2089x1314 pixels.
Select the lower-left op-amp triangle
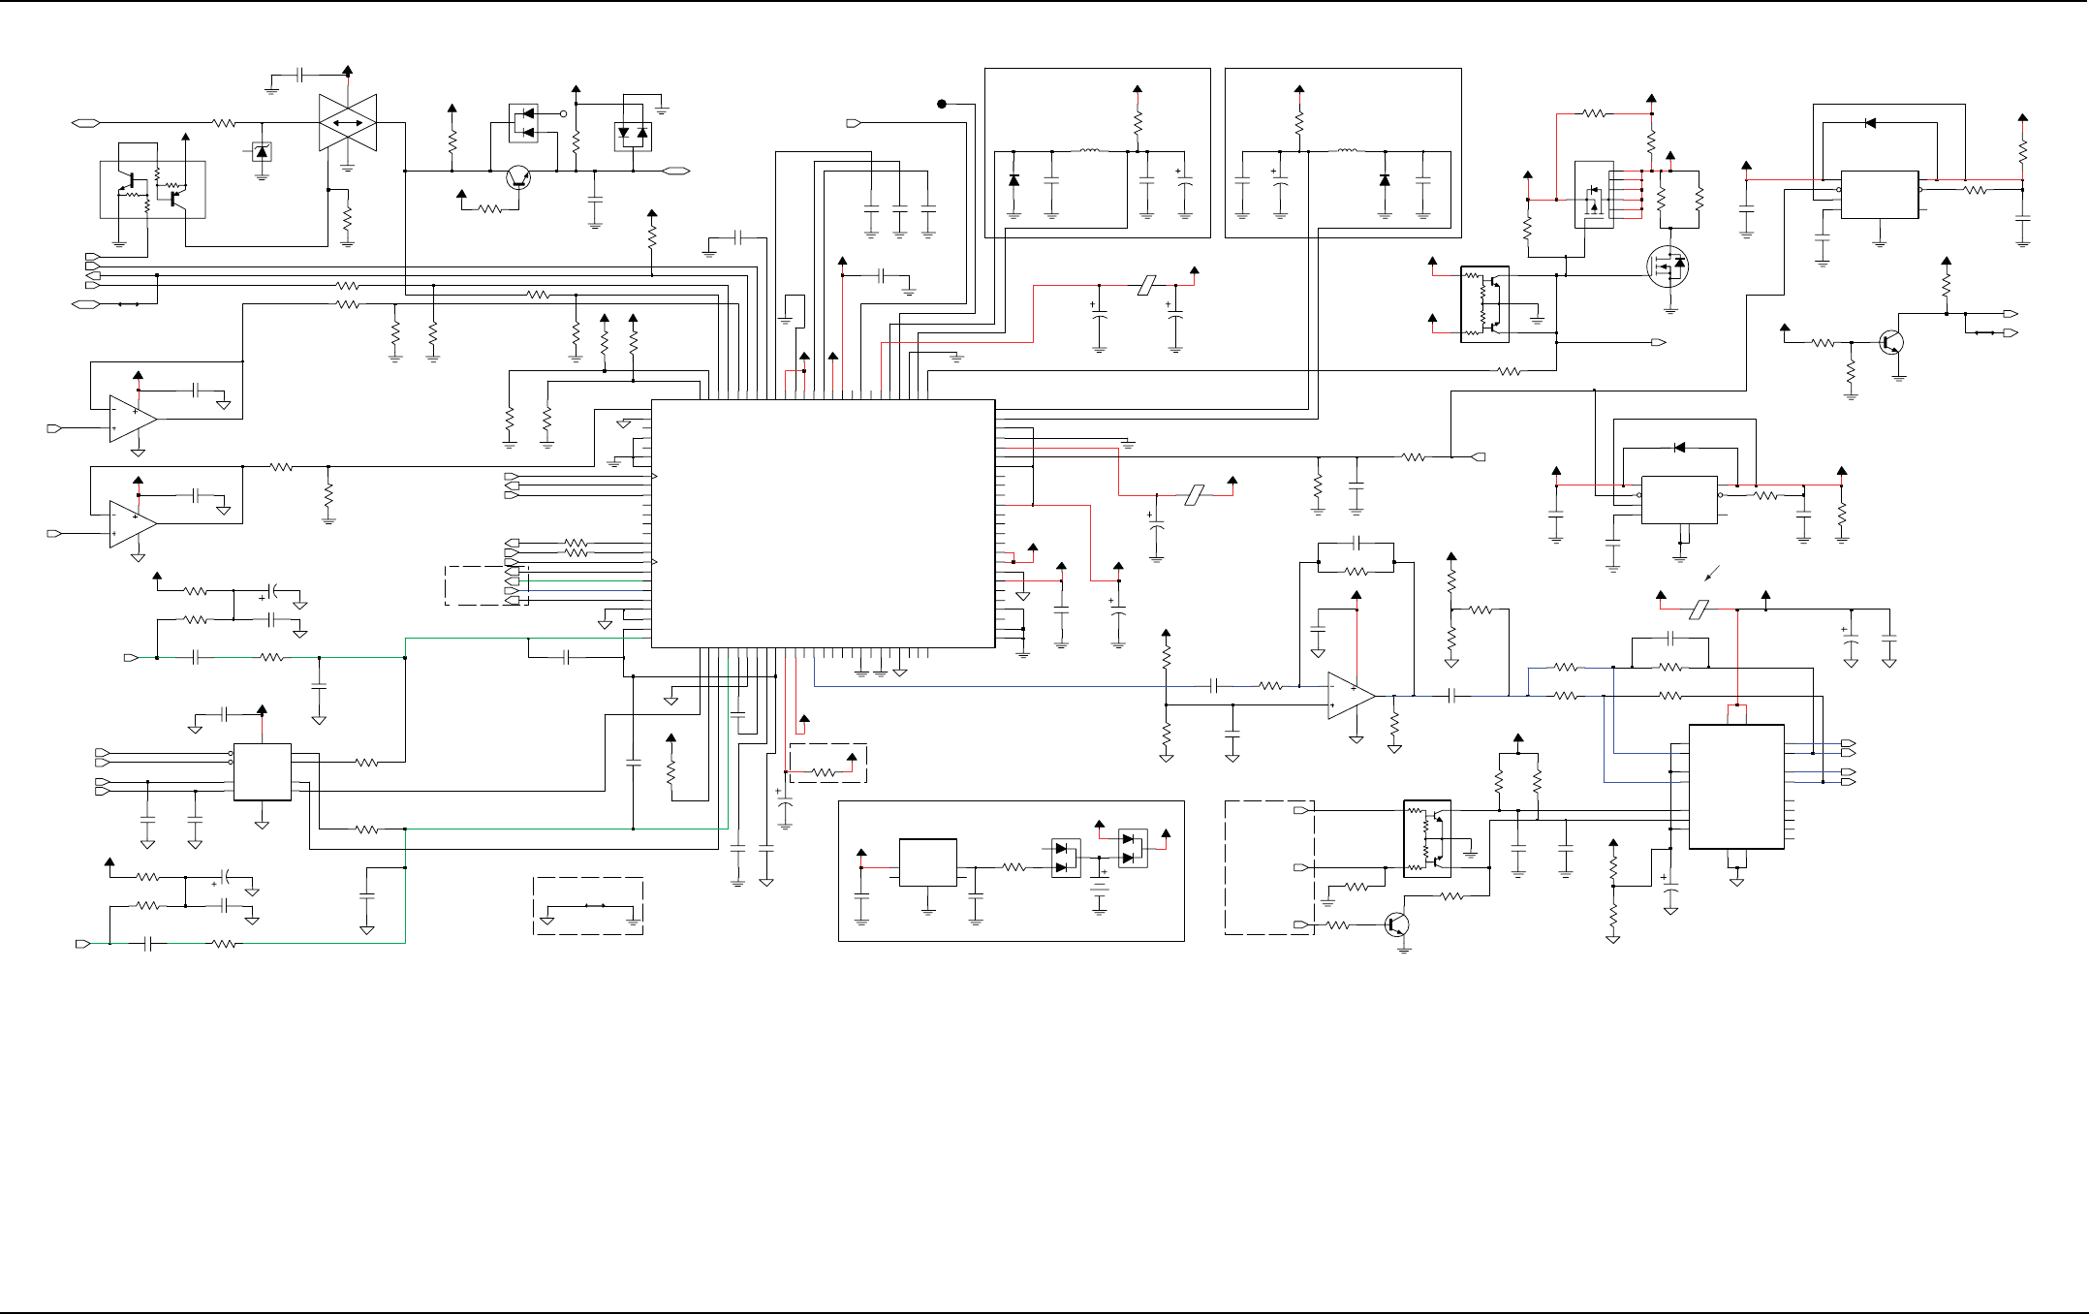click(x=133, y=523)
